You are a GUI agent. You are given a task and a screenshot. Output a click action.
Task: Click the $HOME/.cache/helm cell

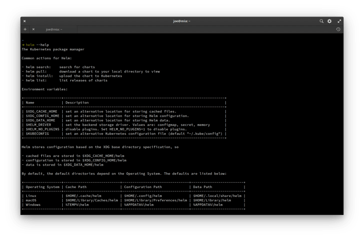coord(84,196)
